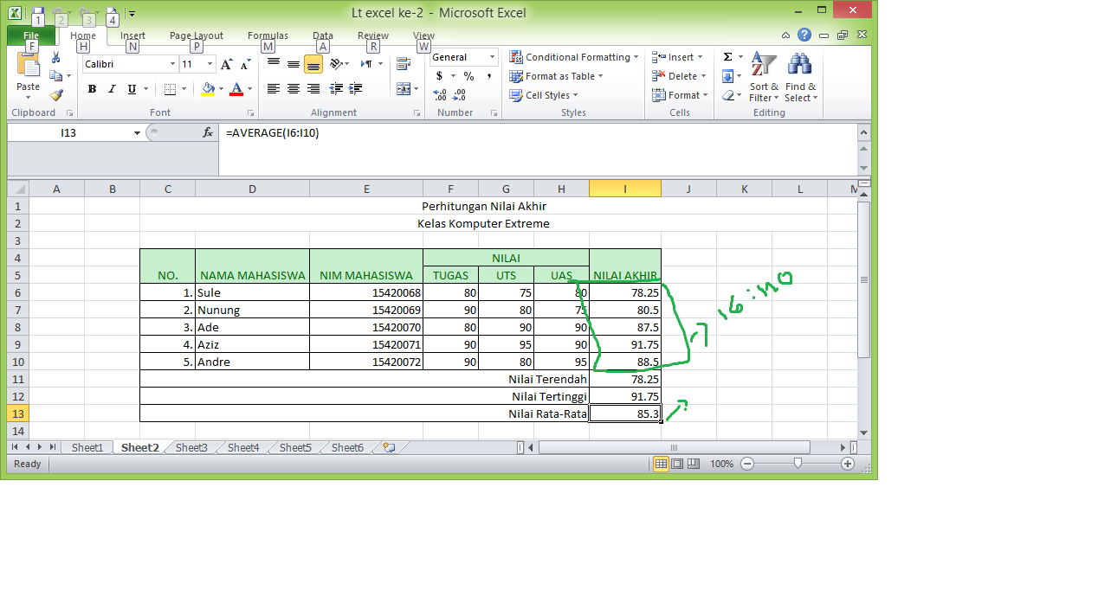Click the Find & Select binoculars icon
The height and width of the screenshot is (609, 1098).
(798, 65)
